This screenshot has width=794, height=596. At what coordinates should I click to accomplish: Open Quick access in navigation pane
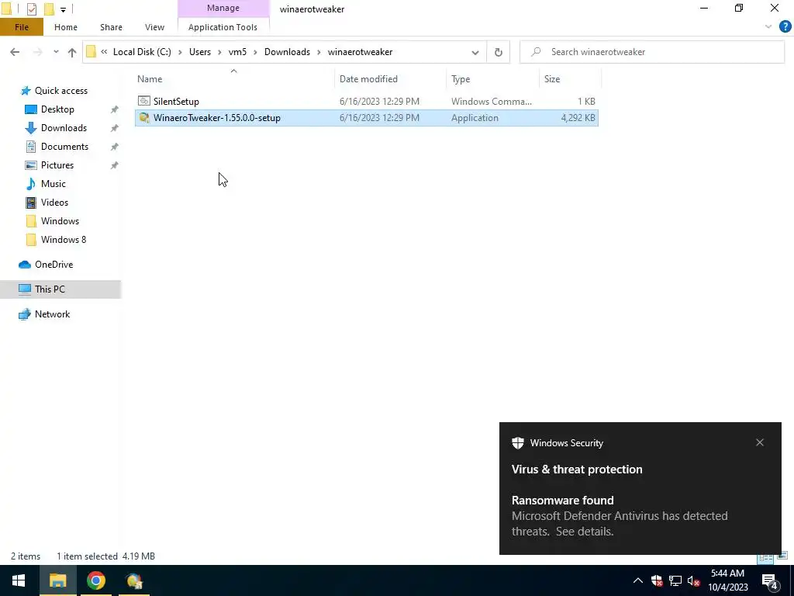point(60,91)
